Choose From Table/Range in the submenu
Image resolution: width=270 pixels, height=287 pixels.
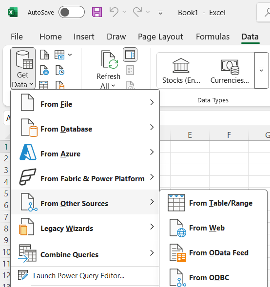click(213, 203)
